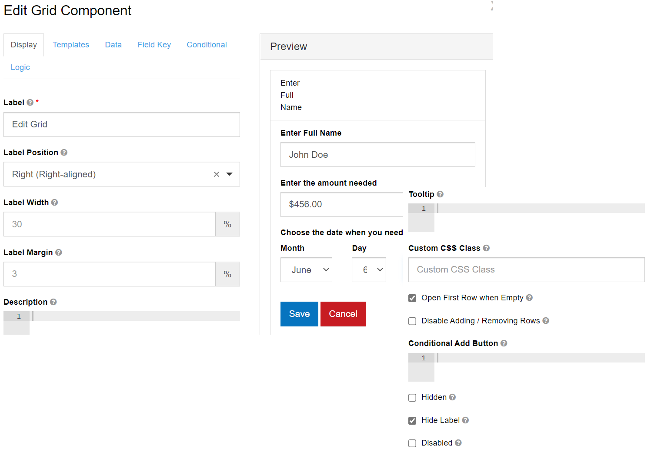The width and height of the screenshot is (661, 459).
Task: Click help icon beside Hide Label
Action: pos(465,420)
